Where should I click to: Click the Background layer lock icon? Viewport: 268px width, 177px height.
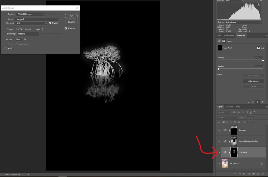coord(262,163)
